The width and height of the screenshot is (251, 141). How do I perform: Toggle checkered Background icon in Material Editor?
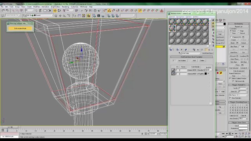(x=213, y=27)
